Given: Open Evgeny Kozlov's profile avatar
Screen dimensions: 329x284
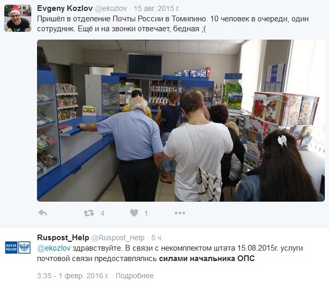Looking at the screenshot, I should [18, 18].
